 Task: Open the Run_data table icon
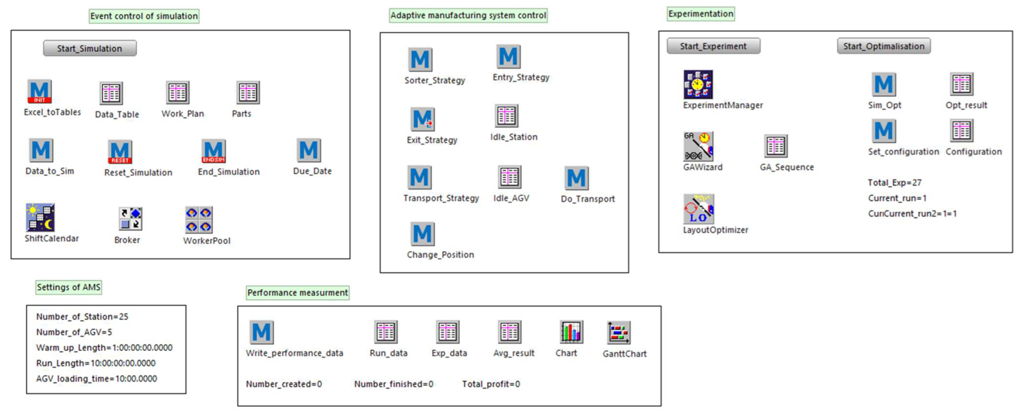tap(385, 332)
